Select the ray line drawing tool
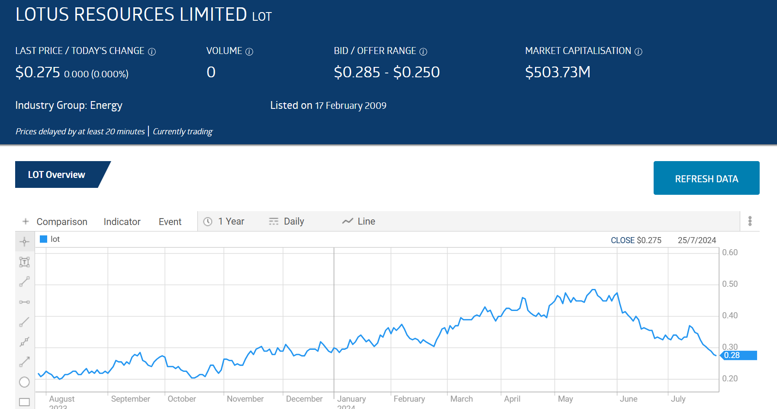Image resolution: width=777 pixels, height=409 pixels. point(25,322)
